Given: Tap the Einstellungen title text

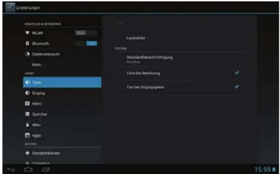Looking at the screenshot, I should pos(28,8).
